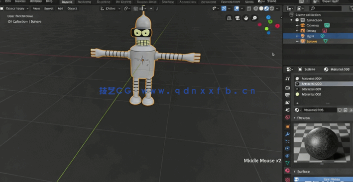Click the outliner search field
Viewport: 353px width, 182px height.
point(325,8)
